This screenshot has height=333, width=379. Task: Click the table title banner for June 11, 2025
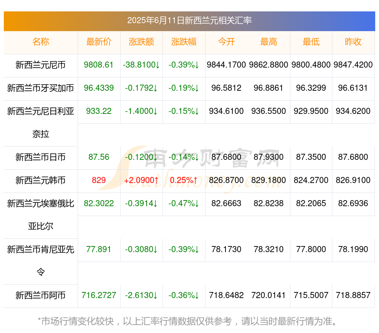tap(189, 21)
